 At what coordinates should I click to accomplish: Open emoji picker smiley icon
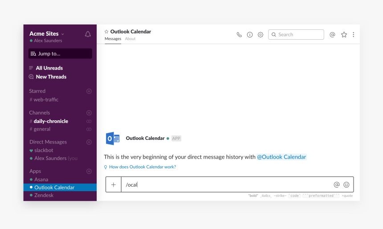346,185
